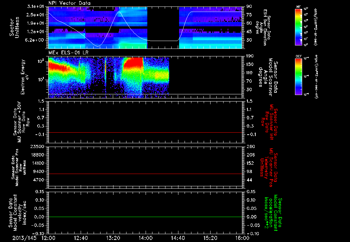Image resolution: width=350 pixels, height=242 pixels.
Task: Click the "2013/145" date label
Action: click(25, 238)
